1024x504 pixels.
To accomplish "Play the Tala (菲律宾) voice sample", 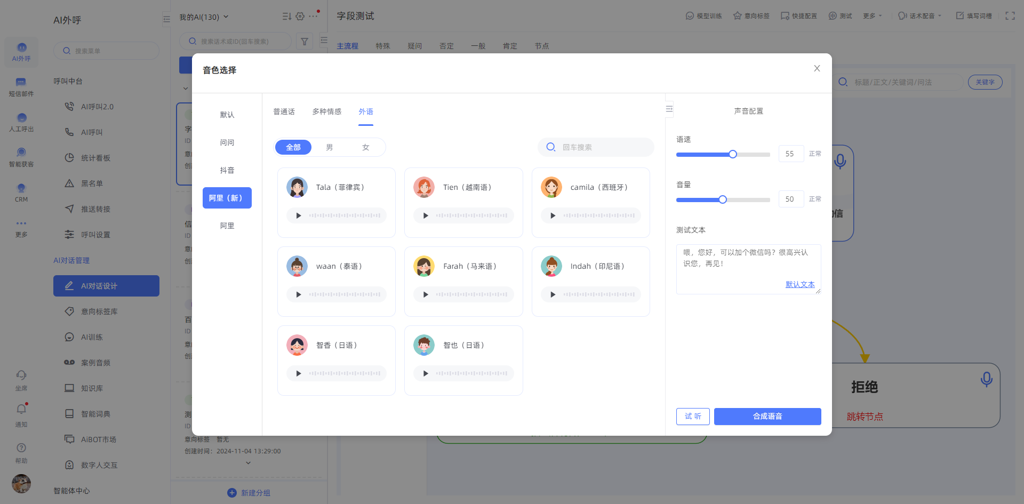I will [299, 215].
